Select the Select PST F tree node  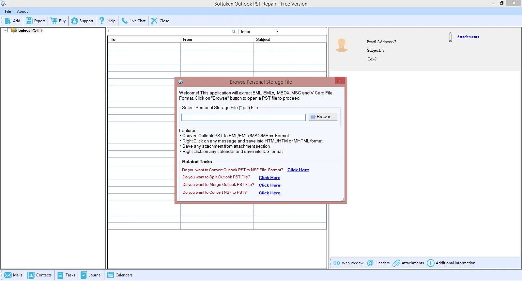coord(30,30)
